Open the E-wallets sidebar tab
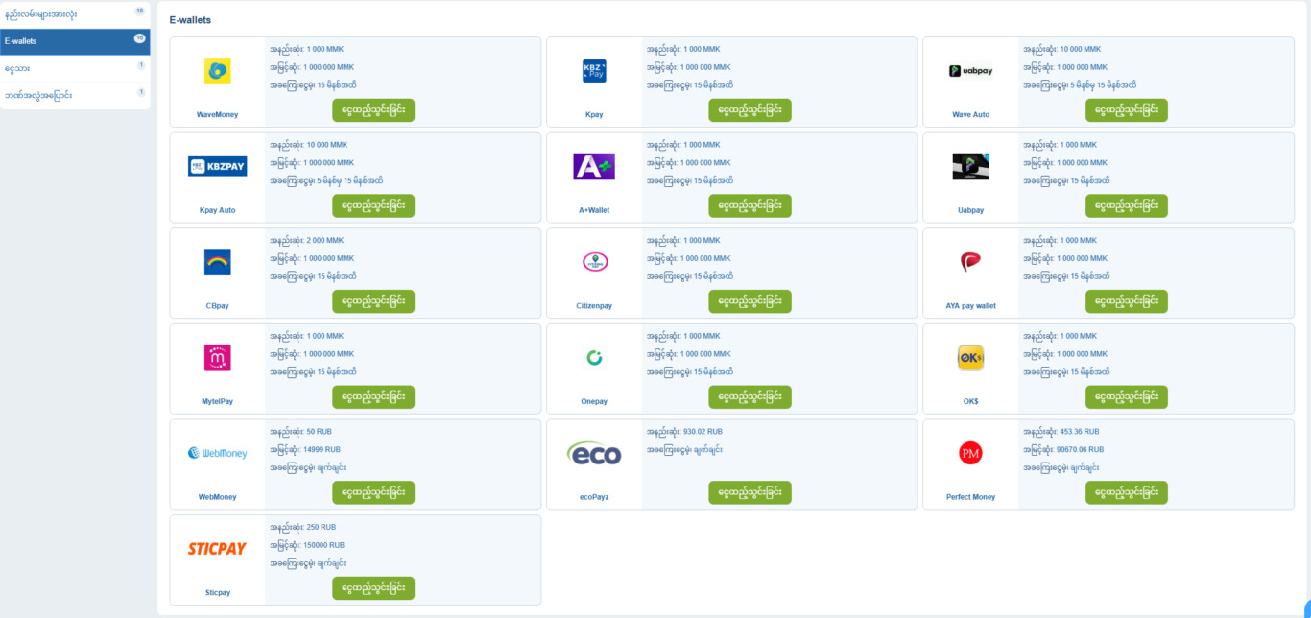Image resolution: width=1311 pixels, height=618 pixels. 75,41
